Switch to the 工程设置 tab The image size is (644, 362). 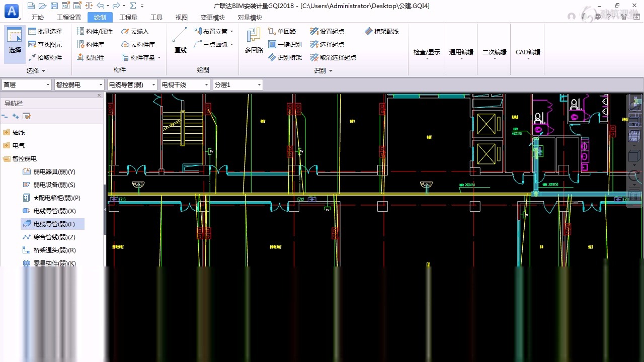tap(69, 17)
